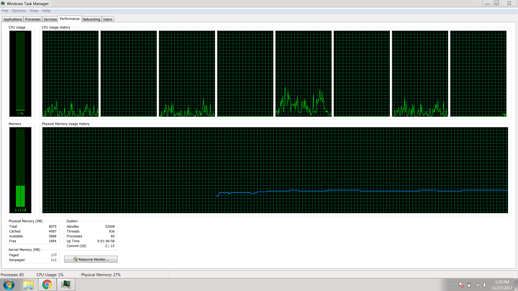518x291 pixels.
Task: Click the volume speaker tray icon
Action: tap(485, 285)
